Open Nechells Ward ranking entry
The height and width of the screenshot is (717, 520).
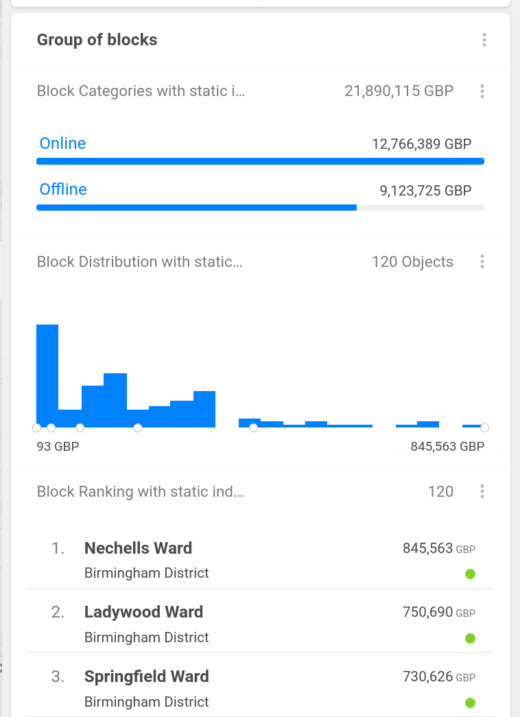(x=138, y=548)
